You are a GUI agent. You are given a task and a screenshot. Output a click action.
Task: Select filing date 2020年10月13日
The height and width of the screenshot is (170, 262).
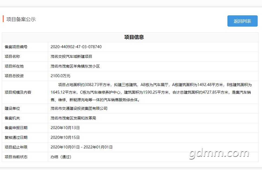[x=65, y=128]
